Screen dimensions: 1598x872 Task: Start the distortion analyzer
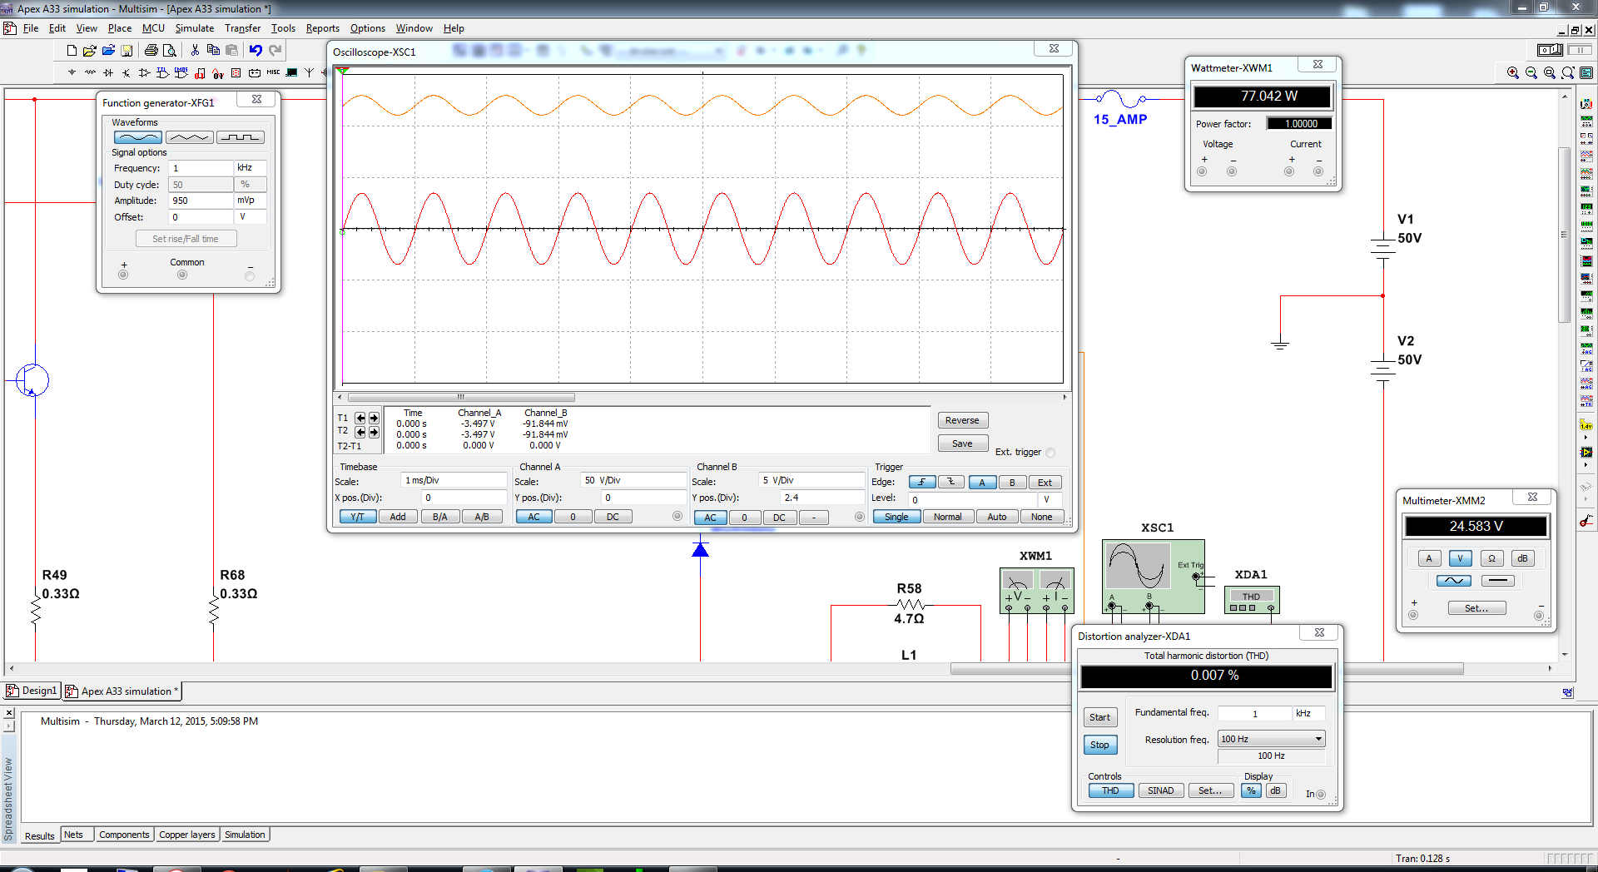pos(1100,717)
